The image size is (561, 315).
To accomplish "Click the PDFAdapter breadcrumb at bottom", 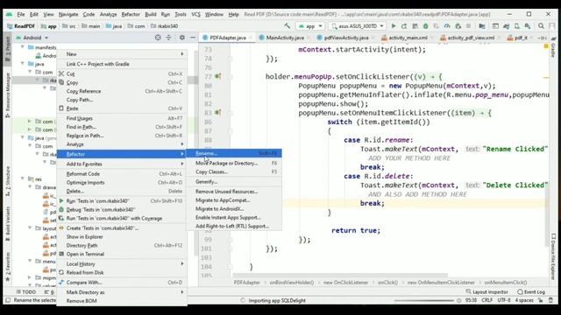I will point(247,283).
